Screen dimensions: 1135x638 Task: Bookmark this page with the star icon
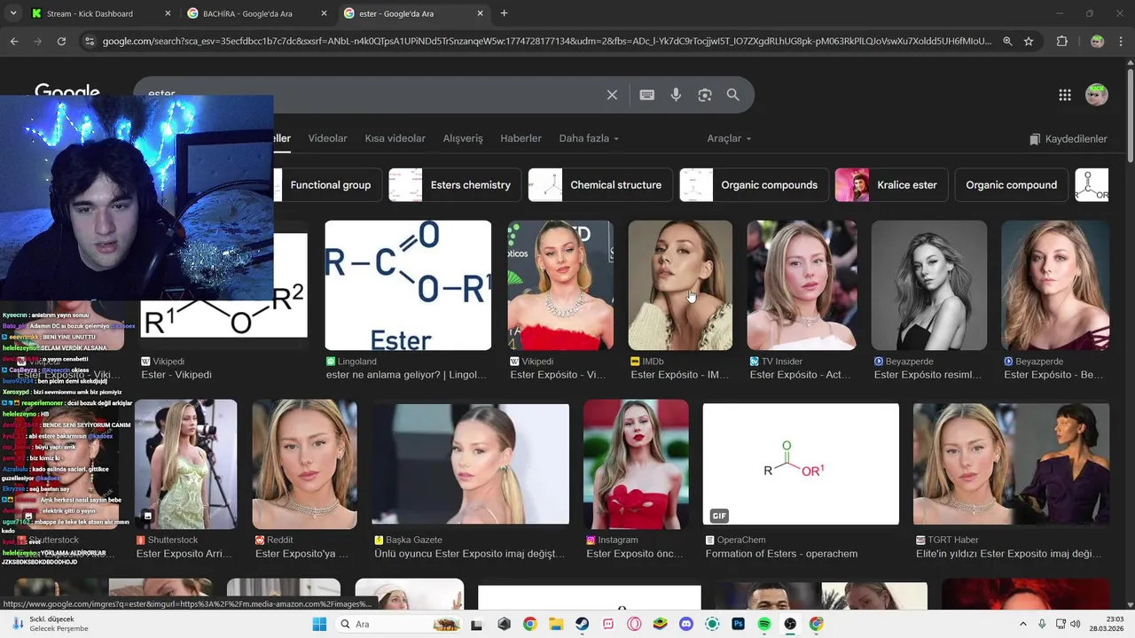[x=1029, y=41]
